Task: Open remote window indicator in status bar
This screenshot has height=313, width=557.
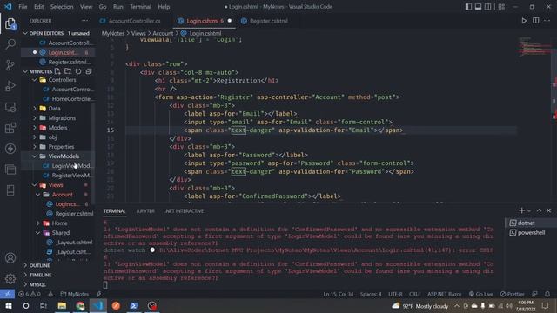Action: [7, 294]
